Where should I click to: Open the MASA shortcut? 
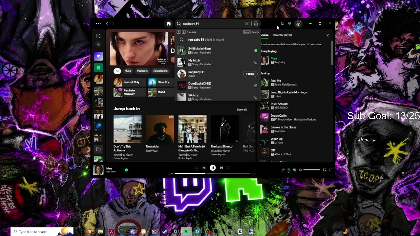point(161,92)
